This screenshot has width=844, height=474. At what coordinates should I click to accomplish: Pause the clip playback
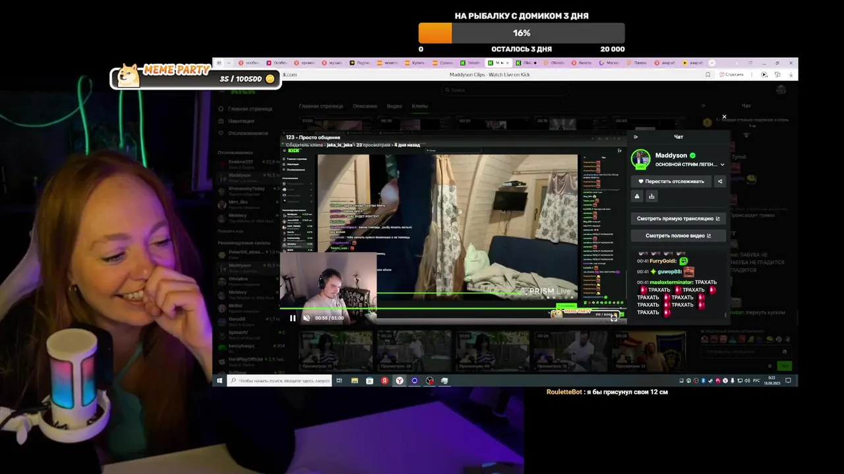(293, 318)
